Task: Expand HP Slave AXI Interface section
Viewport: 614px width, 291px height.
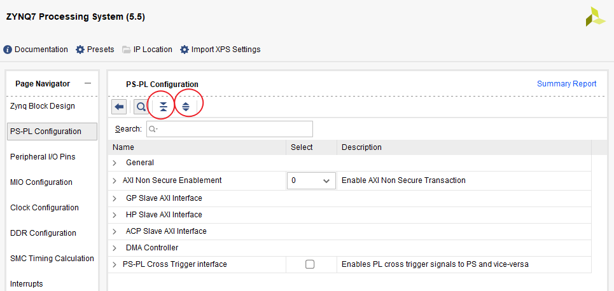Action: tap(115, 215)
